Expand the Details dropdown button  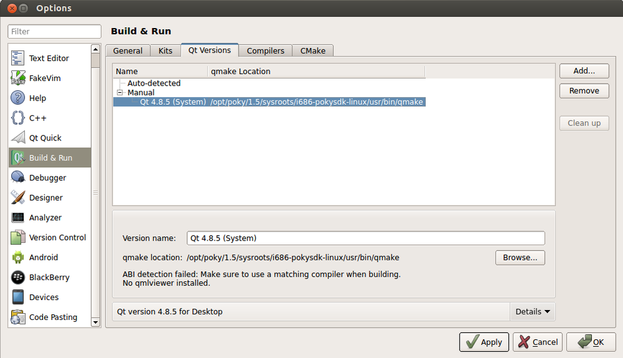tap(533, 311)
